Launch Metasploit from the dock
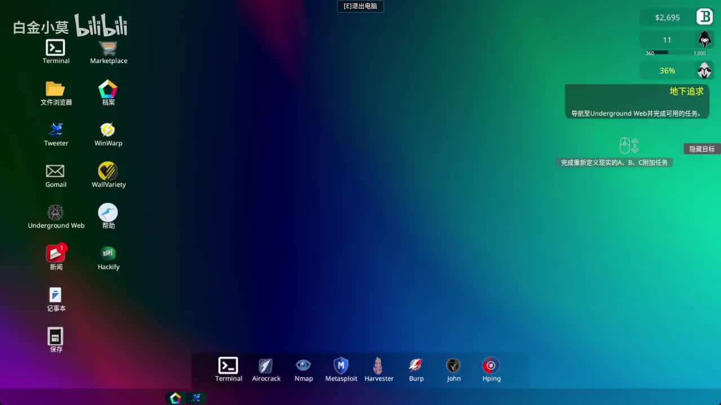 [341, 366]
